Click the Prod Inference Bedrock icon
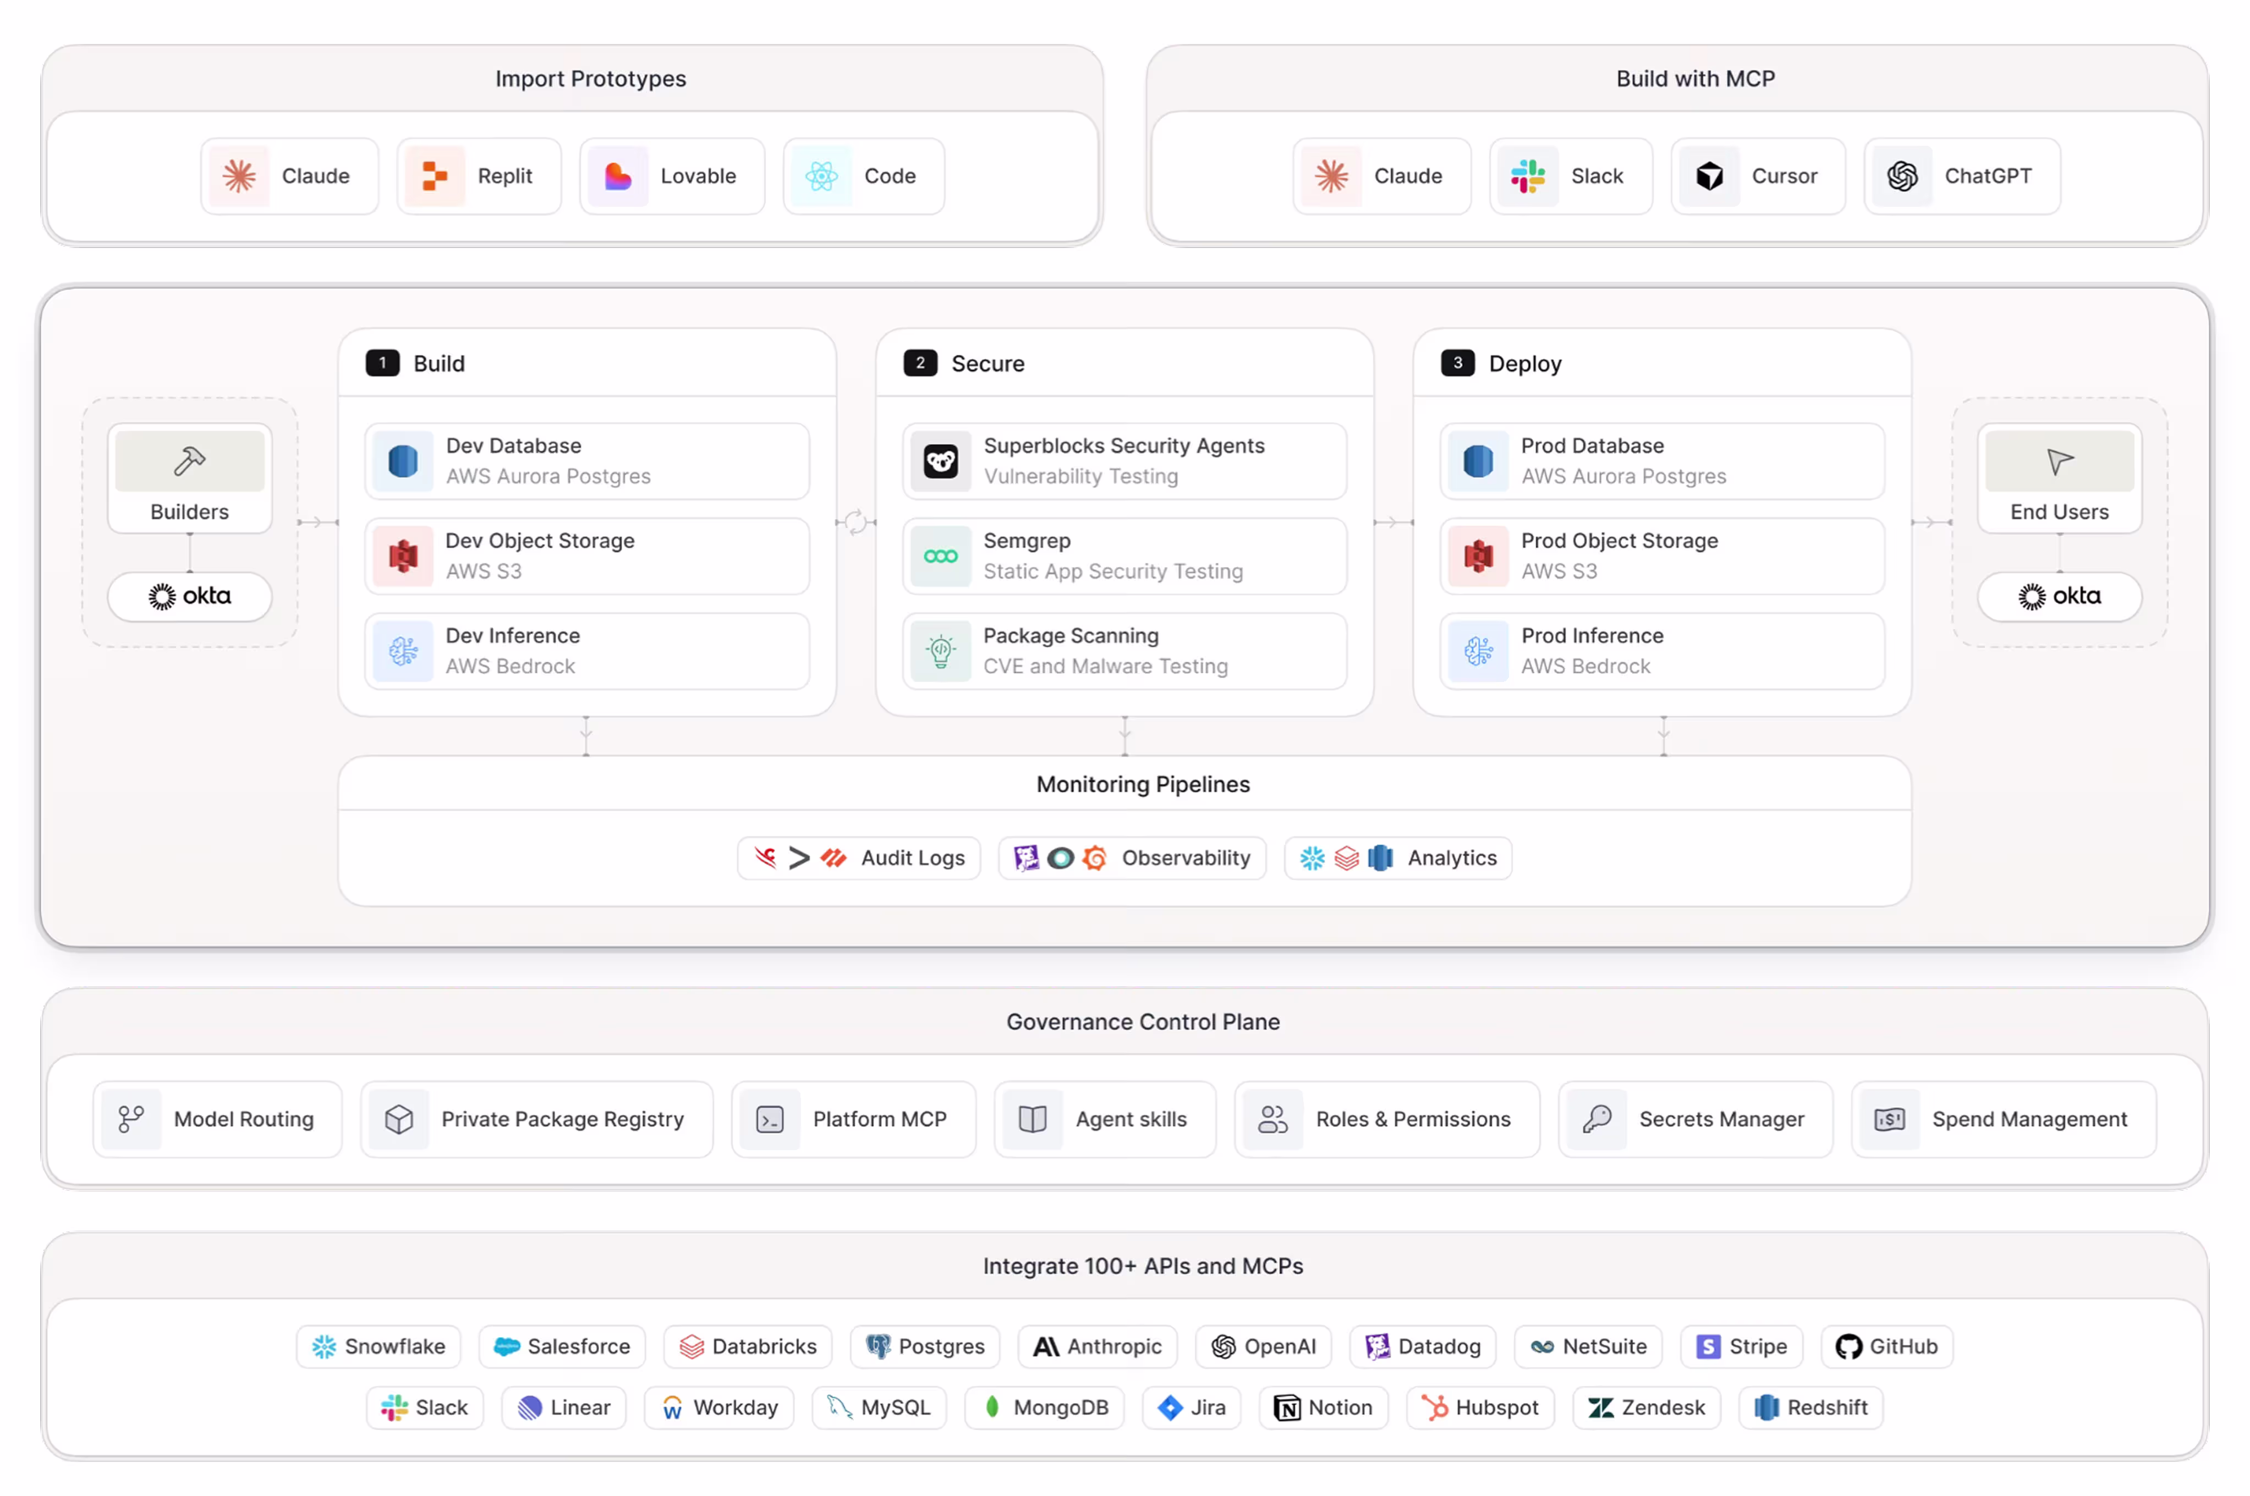The image size is (2250, 1496). point(1478,651)
